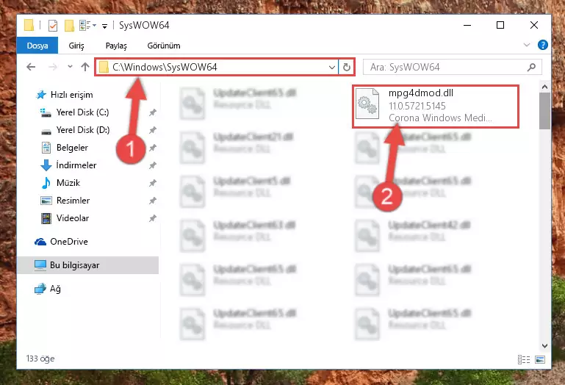
Task: Expand the ribbon with the chevron
Action: [x=527, y=45]
